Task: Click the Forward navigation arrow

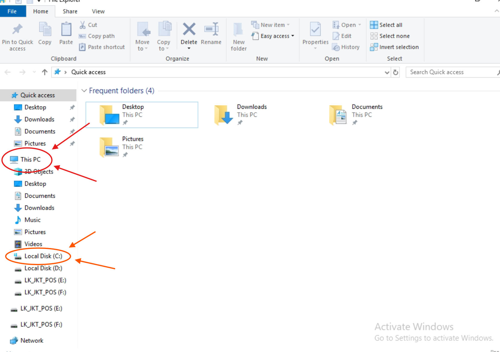Action: 23,72
